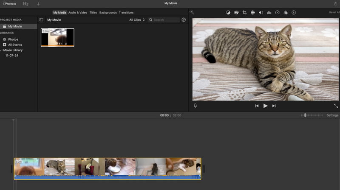Open color correction palette
This screenshot has height=190, width=340.
tap(236, 13)
